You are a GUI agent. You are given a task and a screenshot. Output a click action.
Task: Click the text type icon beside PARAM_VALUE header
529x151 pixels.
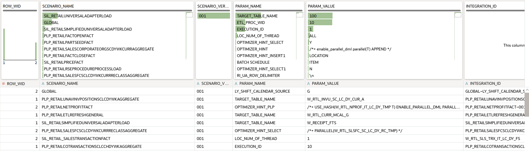click(308, 84)
